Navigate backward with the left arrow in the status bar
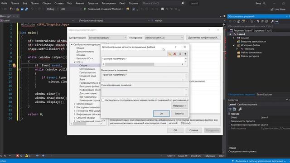 [x=37, y=156]
